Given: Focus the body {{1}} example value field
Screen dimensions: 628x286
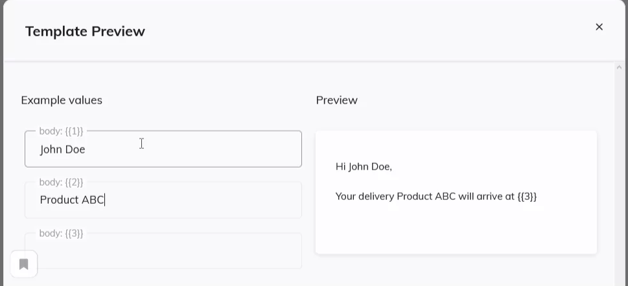Looking at the screenshot, I should tap(163, 149).
